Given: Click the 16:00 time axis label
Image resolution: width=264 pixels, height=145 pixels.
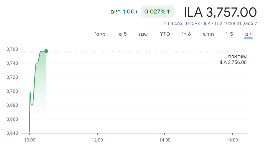Looking at the screenshot, I should (x=232, y=140).
